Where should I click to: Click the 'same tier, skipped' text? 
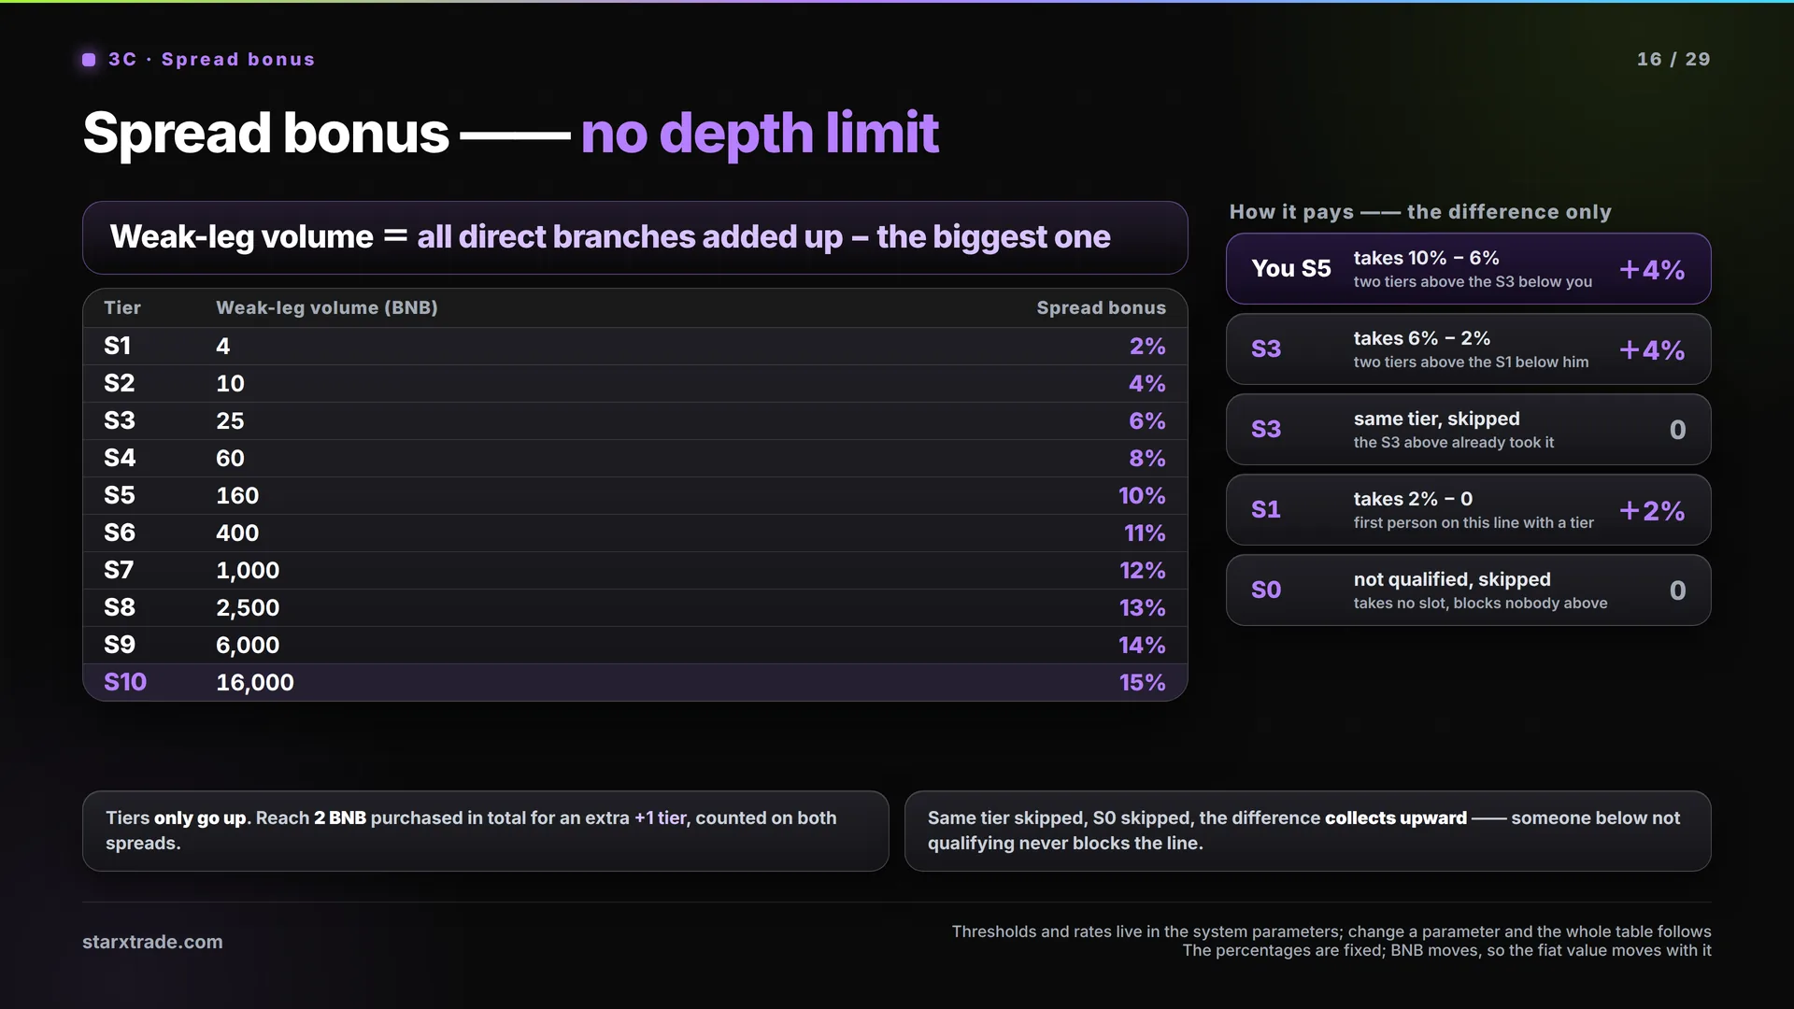pos(1437,419)
